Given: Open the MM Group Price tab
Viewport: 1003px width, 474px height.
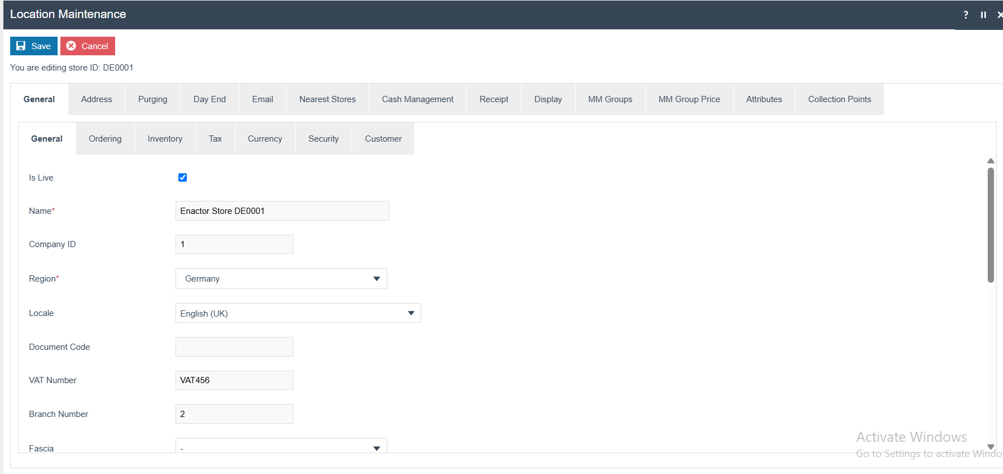Looking at the screenshot, I should pos(689,99).
